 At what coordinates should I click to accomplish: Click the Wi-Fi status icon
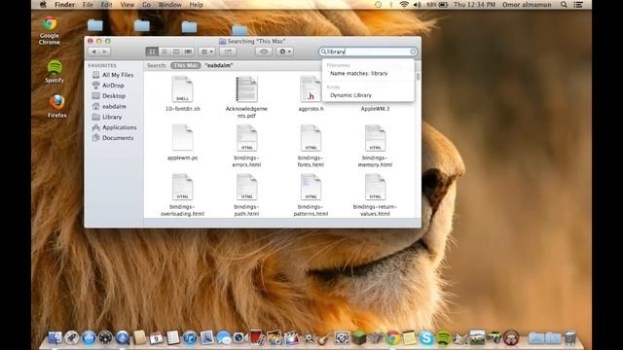click(404, 5)
